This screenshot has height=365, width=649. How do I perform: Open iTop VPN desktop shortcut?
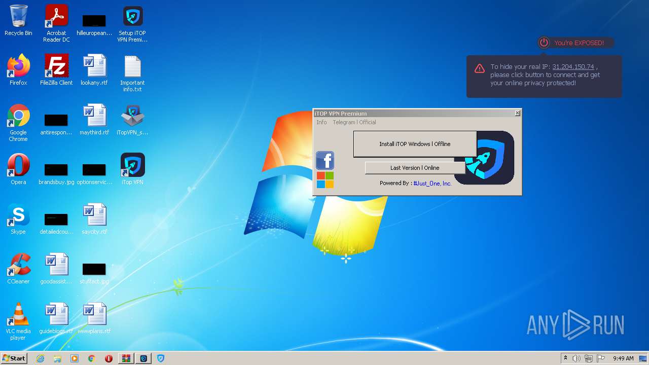pyautogui.click(x=132, y=169)
